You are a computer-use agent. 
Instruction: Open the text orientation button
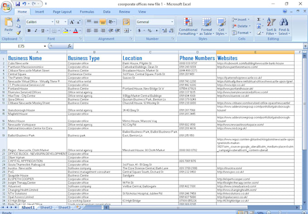[x=111, y=22]
